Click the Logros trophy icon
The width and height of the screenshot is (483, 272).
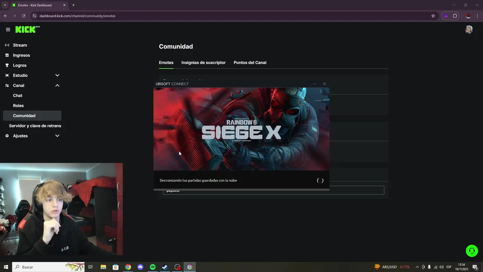(x=7, y=65)
